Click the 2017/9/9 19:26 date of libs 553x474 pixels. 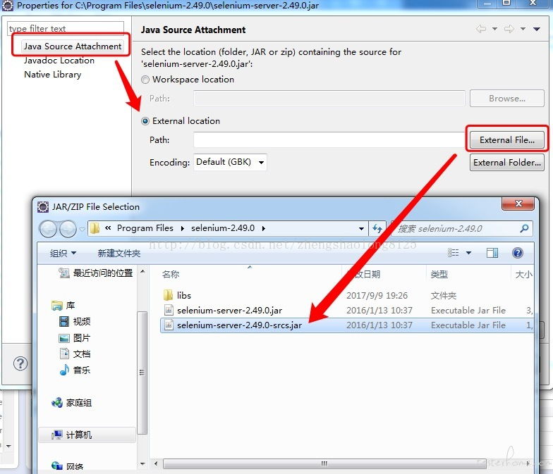click(377, 295)
